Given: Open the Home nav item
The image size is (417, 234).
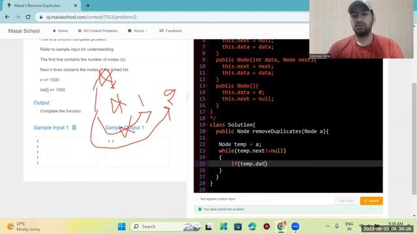Looking at the screenshot, I should click(x=61, y=31).
